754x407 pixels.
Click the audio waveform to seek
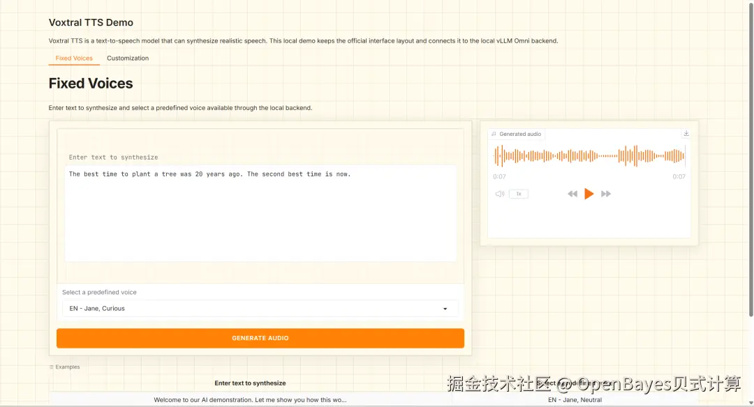coord(589,156)
